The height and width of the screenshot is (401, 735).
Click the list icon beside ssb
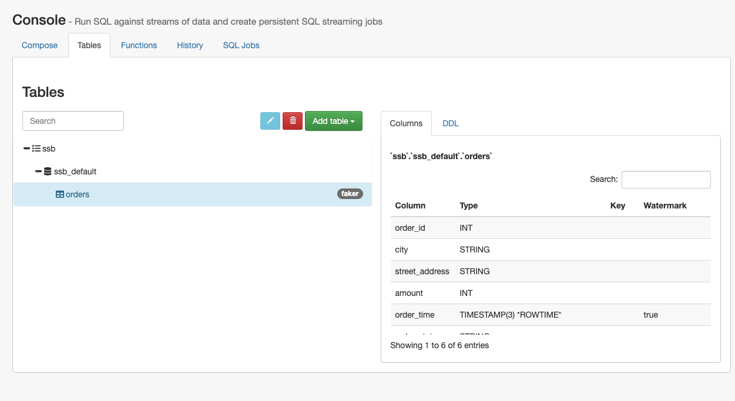(x=36, y=149)
